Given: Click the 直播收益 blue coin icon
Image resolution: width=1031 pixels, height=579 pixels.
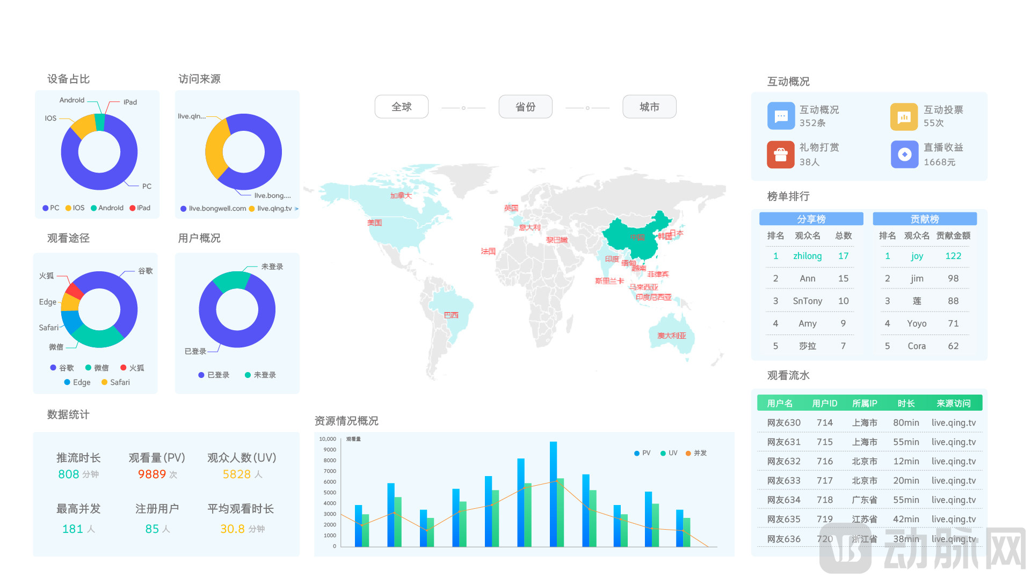Looking at the screenshot, I should [904, 154].
